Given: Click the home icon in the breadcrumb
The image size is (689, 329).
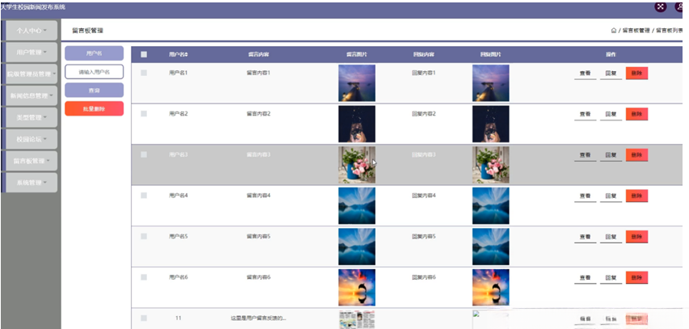Looking at the screenshot, I should point(613,31).
